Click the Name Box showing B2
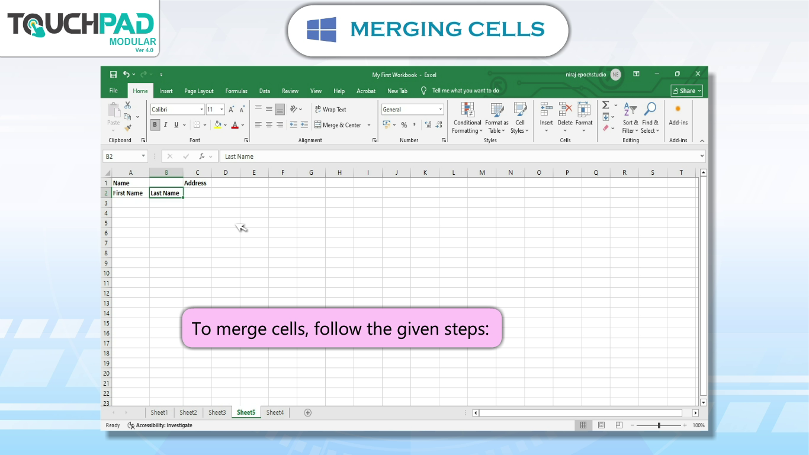The image size is (809, 455). tap(121, 156)
